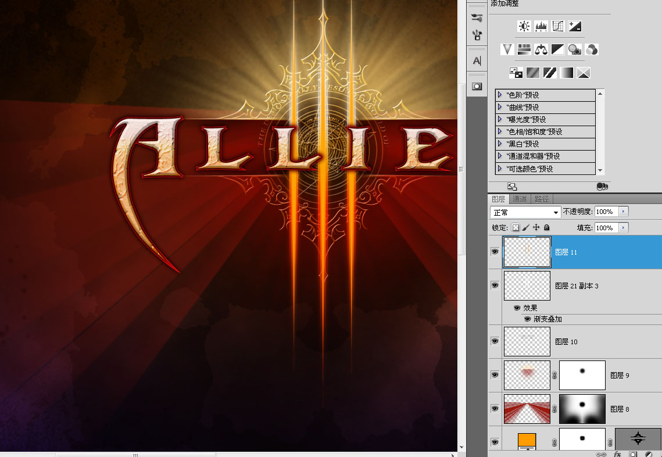
Task: Hide layer 图层 21 副本 3
Action: point(495,285)
